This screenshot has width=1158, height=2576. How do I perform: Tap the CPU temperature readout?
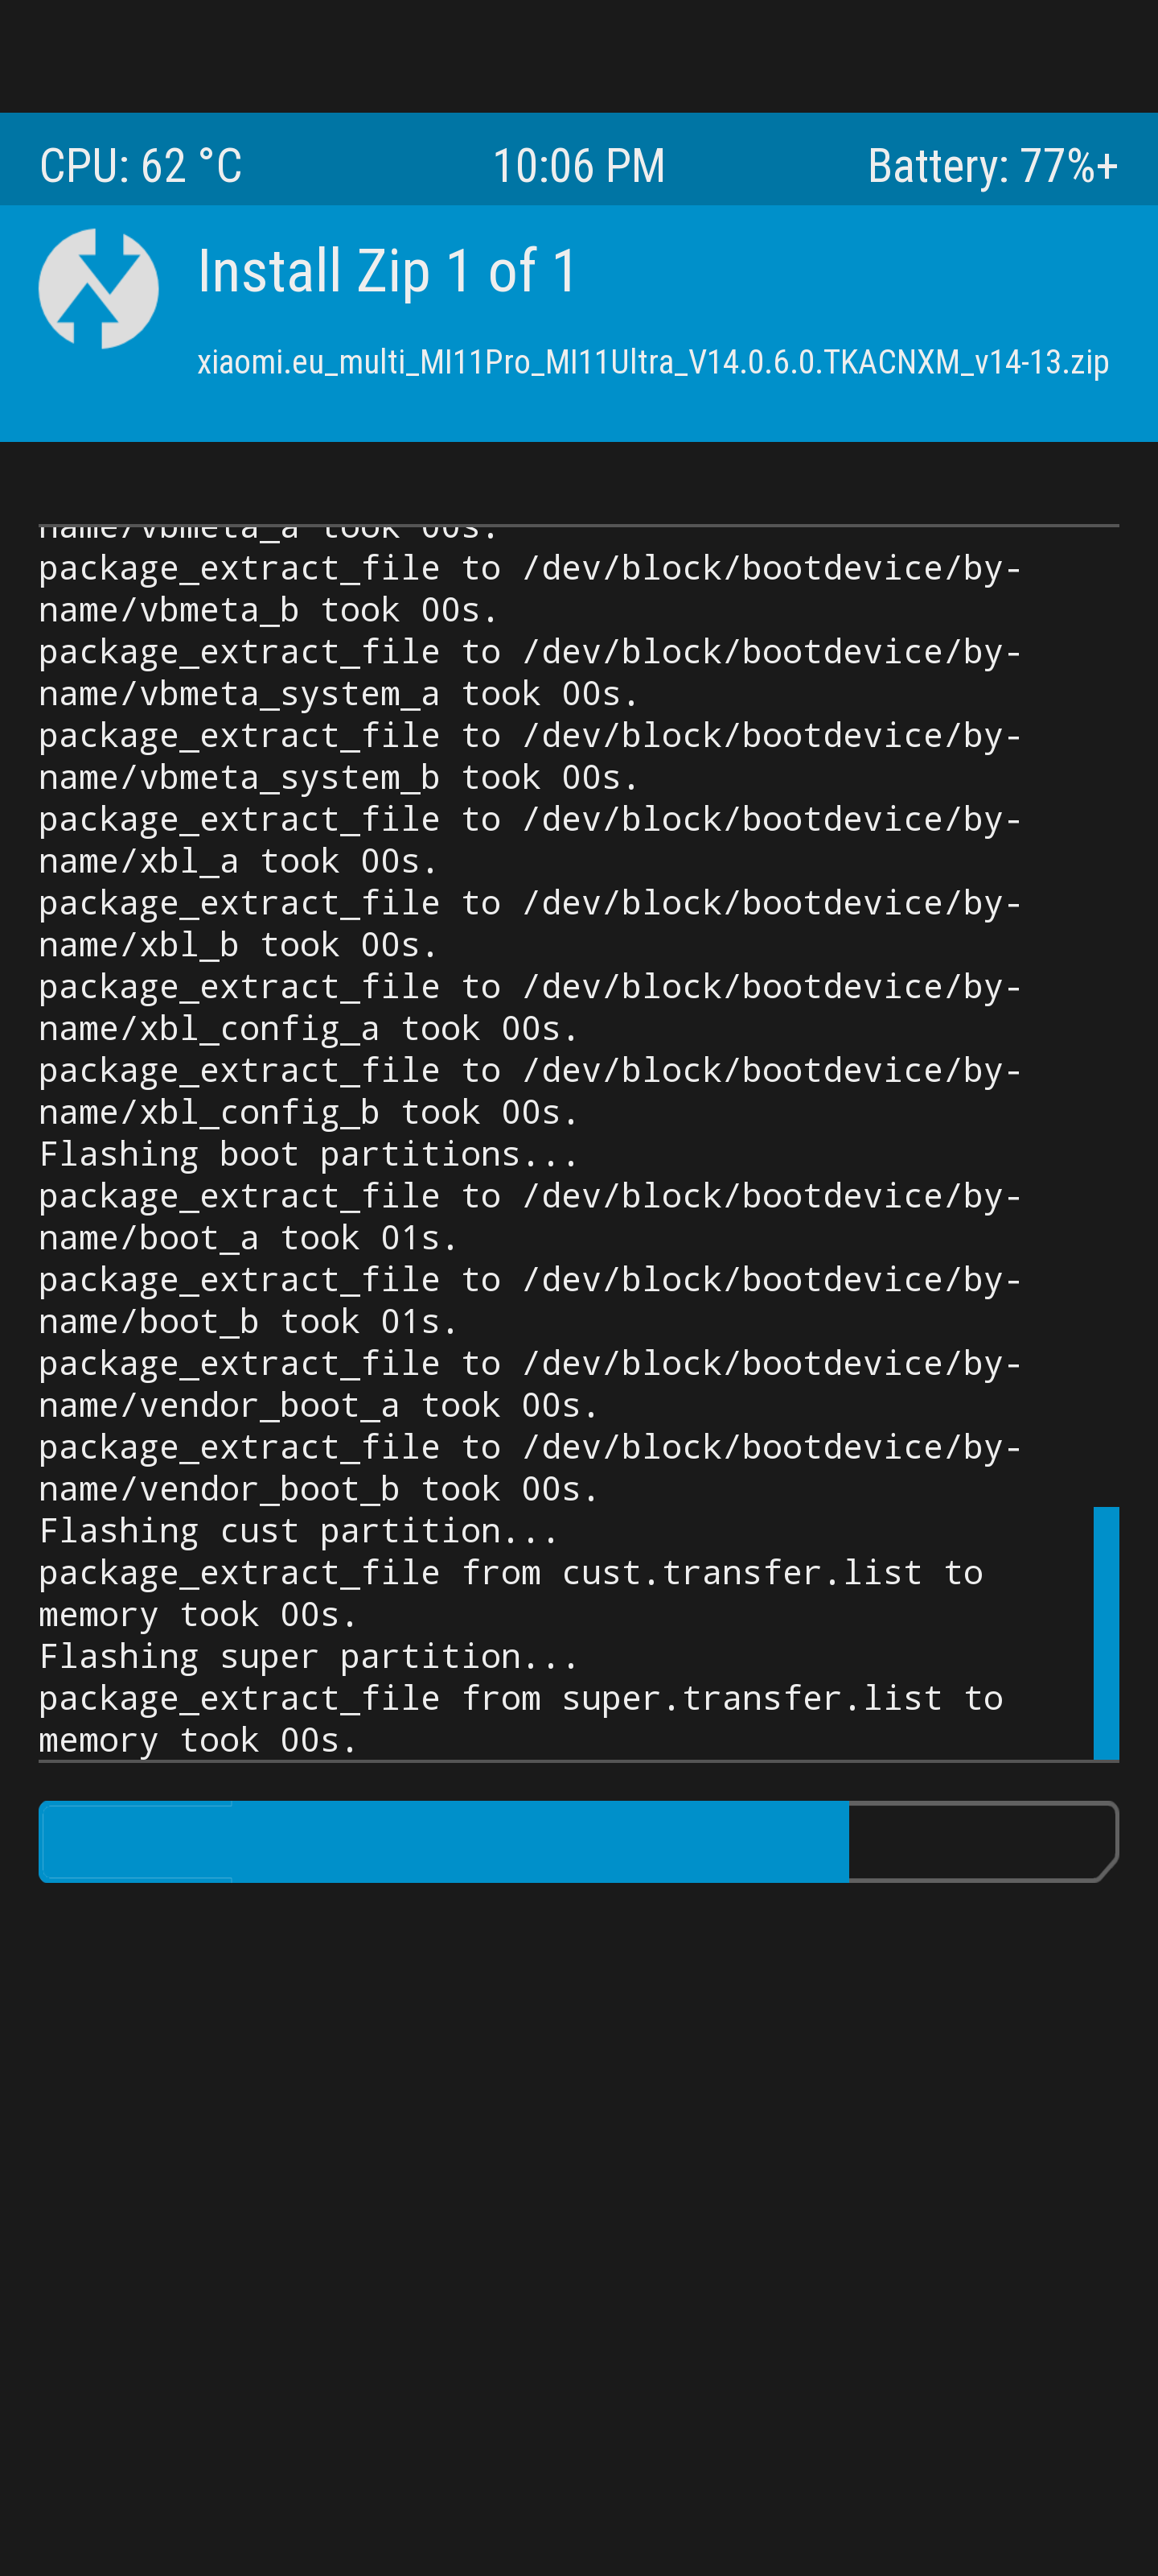tap(141, 166)
